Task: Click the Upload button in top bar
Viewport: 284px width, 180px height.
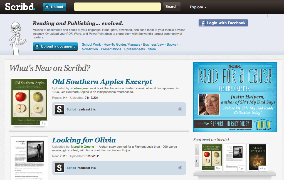Action: click(x=55, y=7)
